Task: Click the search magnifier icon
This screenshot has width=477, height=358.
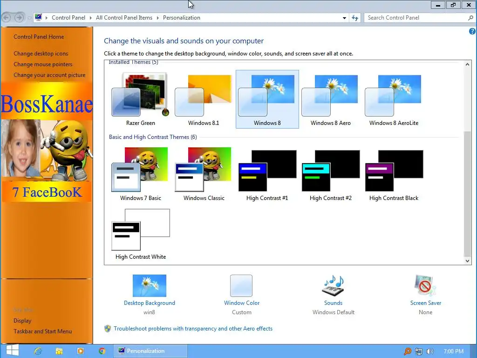Action: click(470, 18)
